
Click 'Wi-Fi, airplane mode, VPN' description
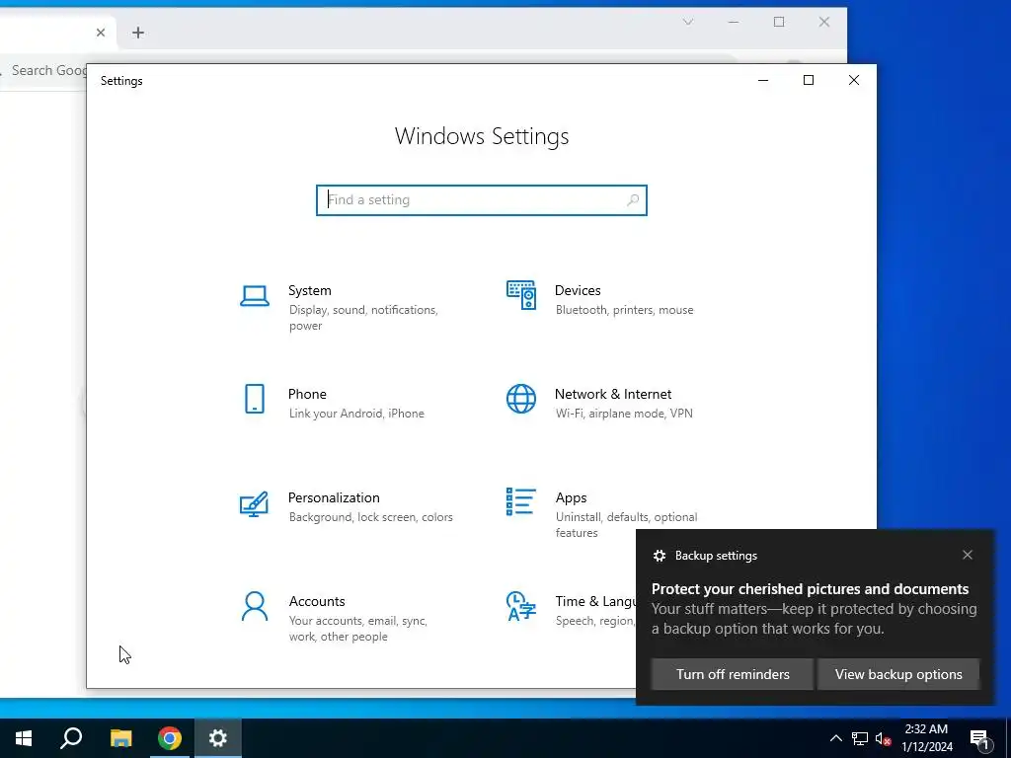(x=624, y=414)
